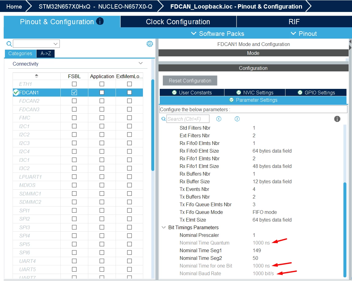Edit Tx Fifo Queue Elmts Nbr value
This screenshot has height=281, width=352.
point(254,204)
